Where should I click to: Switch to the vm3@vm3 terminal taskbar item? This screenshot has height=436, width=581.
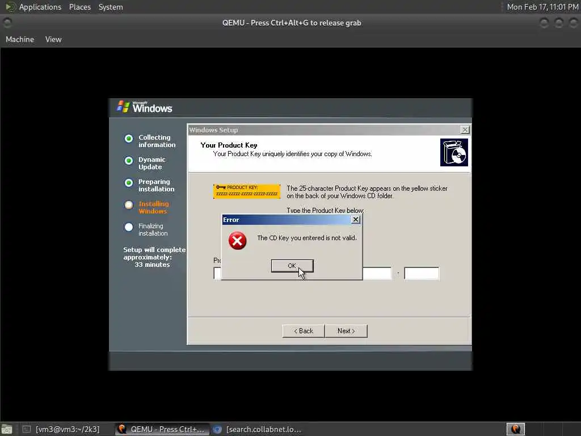click(61, 429)
